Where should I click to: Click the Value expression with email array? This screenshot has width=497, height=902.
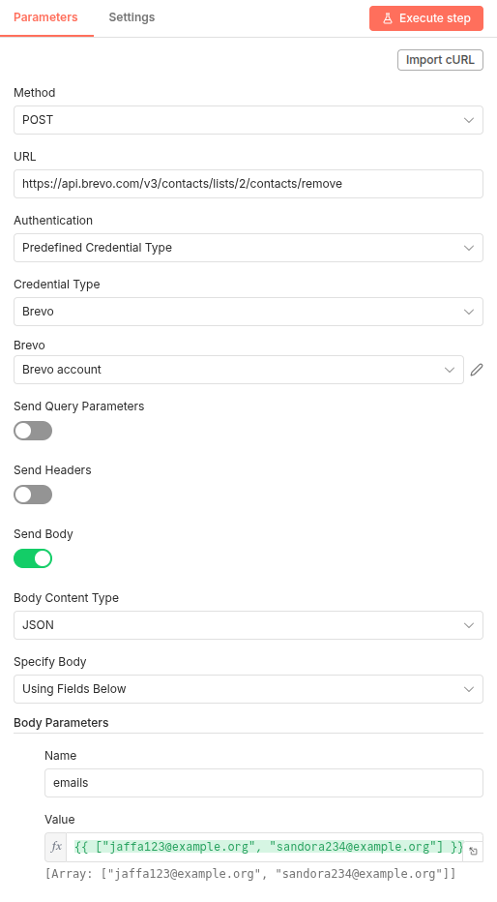(269, 847)
